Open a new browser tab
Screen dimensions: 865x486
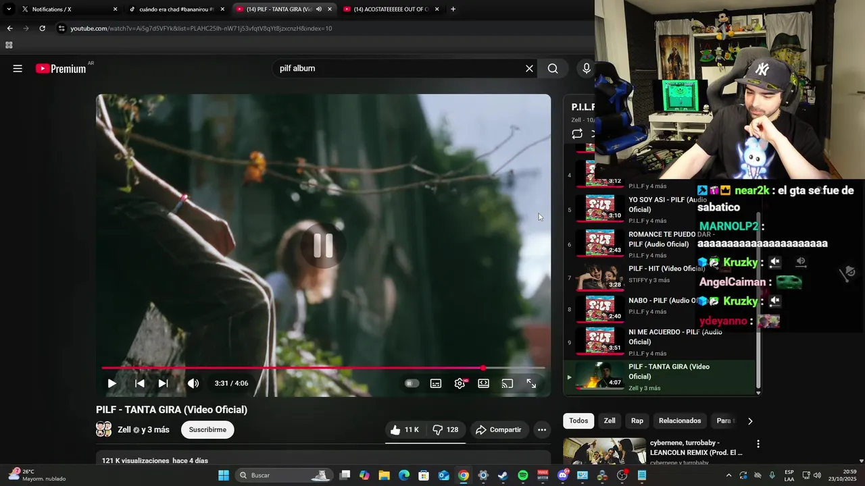(453, 9)
